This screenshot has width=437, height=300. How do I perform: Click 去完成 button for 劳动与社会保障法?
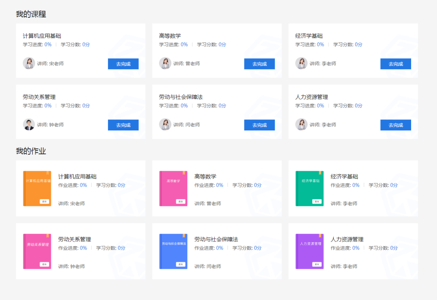259,125
